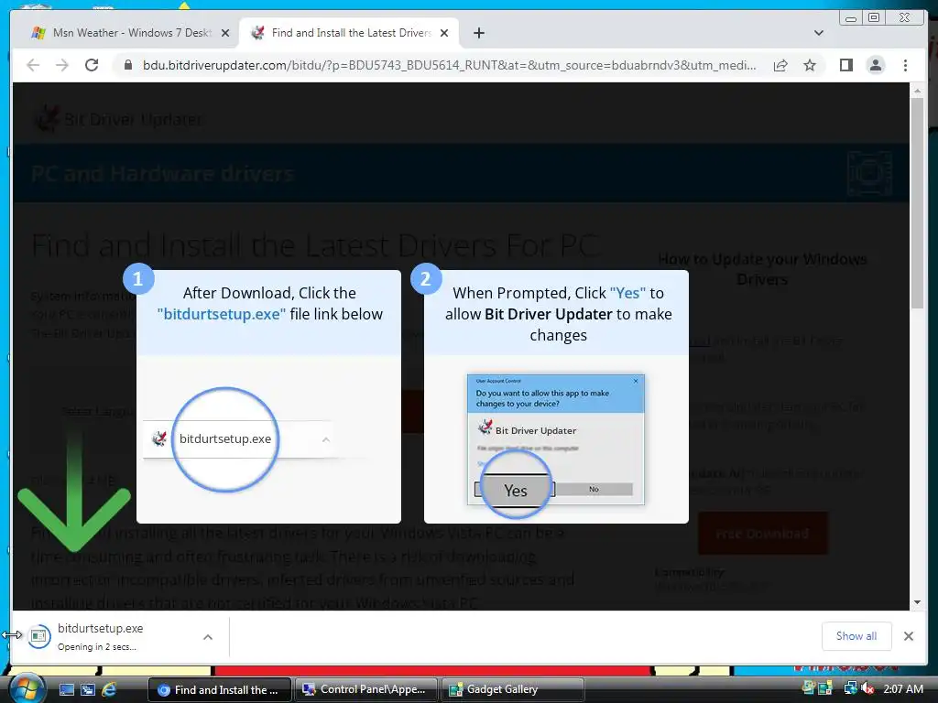Image resolution: width=938 pixels, height=703 pixels.
Task: Open the side panel icon
Action: [845, 65]
